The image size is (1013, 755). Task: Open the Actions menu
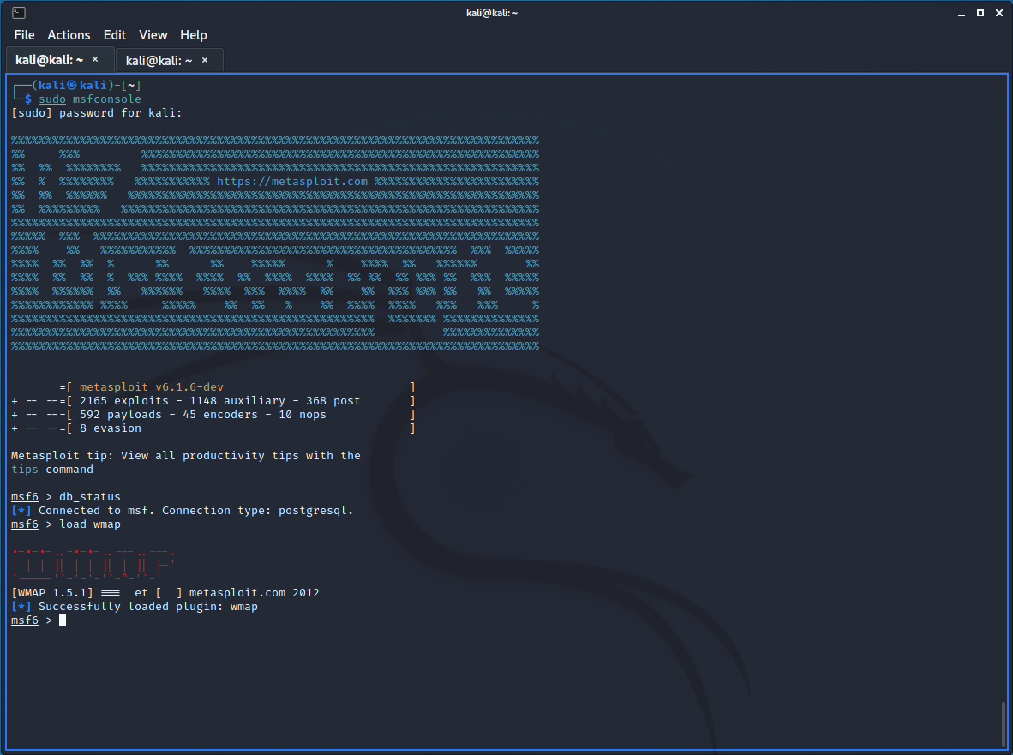(69, 35)
